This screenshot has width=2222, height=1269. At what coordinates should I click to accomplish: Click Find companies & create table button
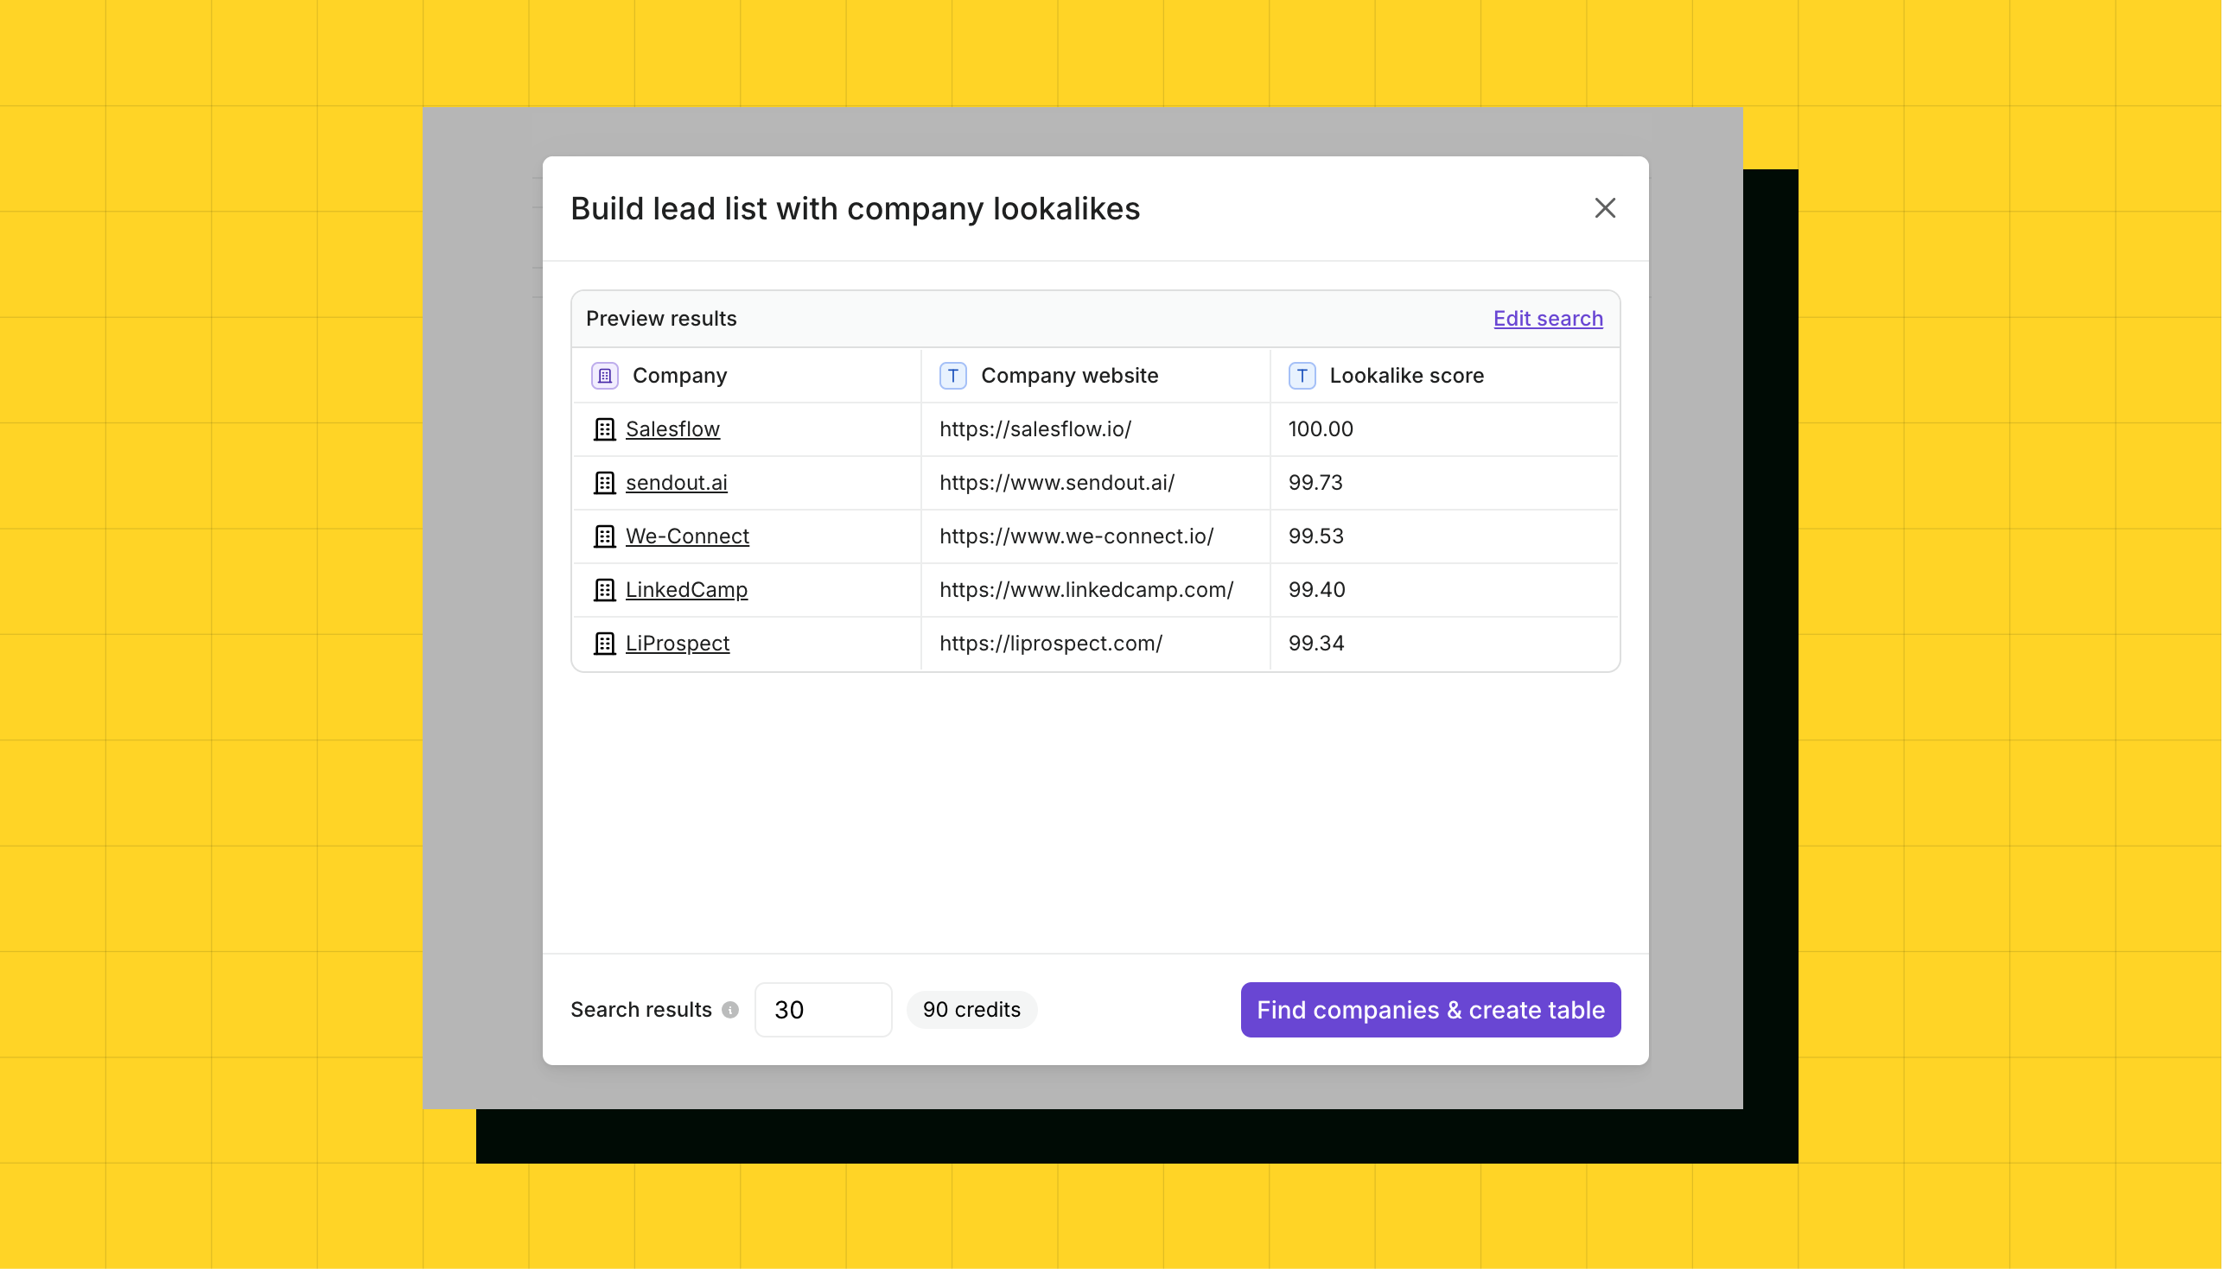[1429, 1009]
